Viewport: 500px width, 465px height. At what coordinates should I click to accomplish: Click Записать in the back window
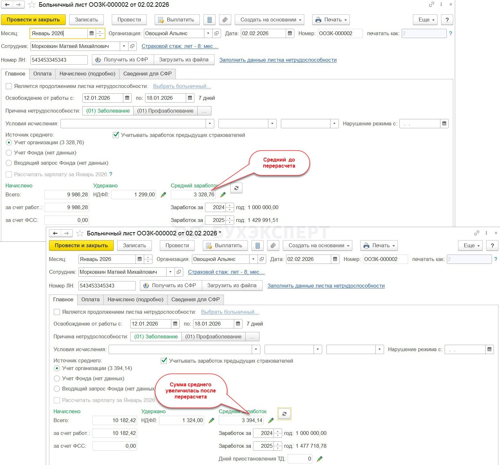pyautogui.click(x=86, y=20)
